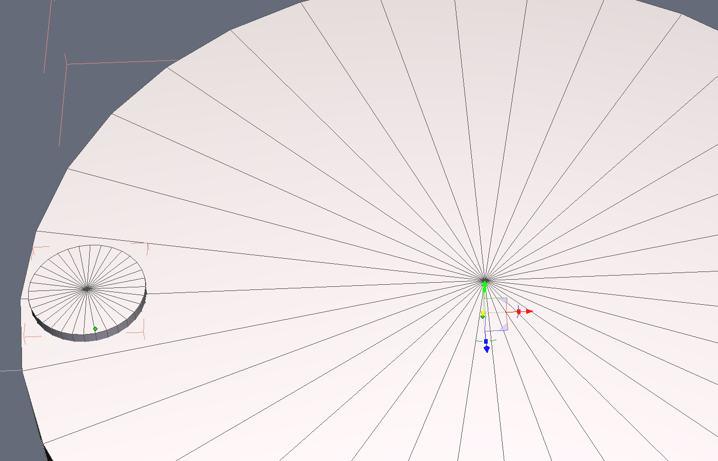Select the red square handle on the X axis
This screenshot has width=718, height=461.
[x=518, y=311]
